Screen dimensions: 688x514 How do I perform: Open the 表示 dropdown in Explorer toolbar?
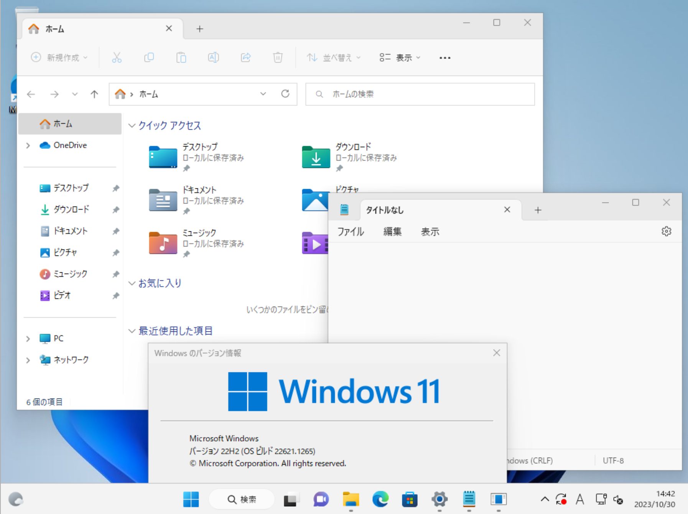point(400,58)
